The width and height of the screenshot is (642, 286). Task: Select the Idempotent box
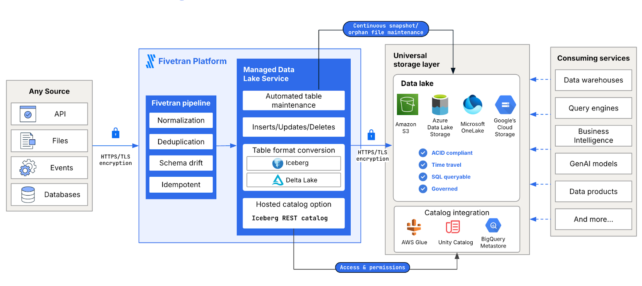(181, 185)
